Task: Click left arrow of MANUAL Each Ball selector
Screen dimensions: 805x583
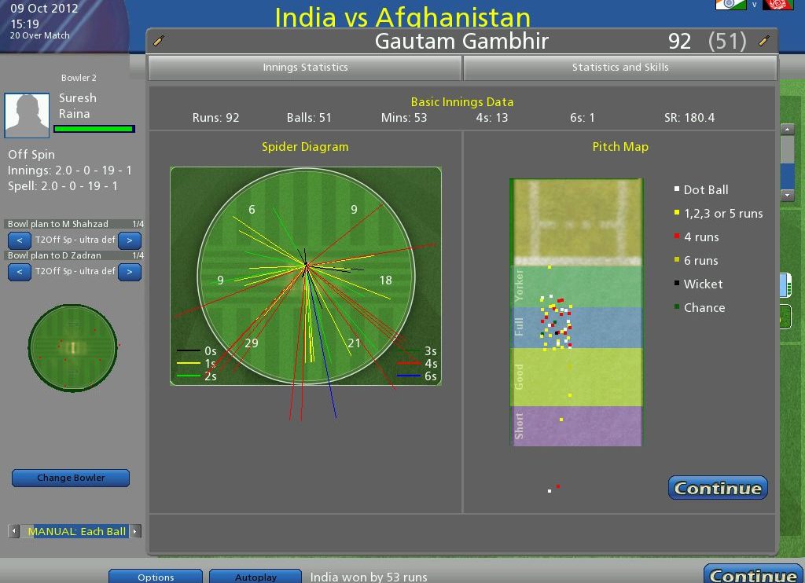Action: tap(14, 531)
